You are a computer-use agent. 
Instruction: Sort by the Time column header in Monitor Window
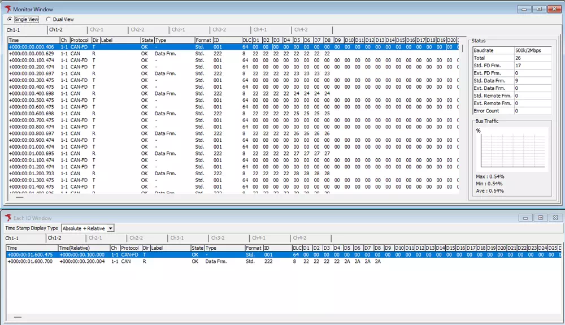coord(33,40)
